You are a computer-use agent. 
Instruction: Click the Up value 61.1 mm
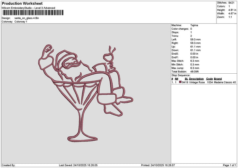point(195,47)
